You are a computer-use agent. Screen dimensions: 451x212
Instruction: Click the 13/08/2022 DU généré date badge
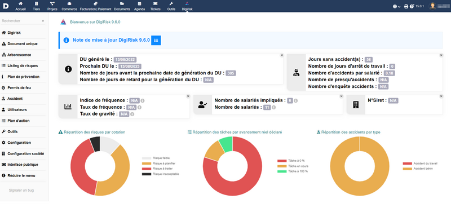click(x=125, y=60)
